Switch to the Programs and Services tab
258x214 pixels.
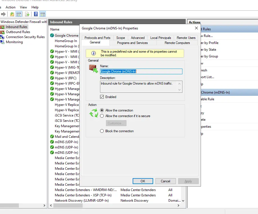(132, 43)
